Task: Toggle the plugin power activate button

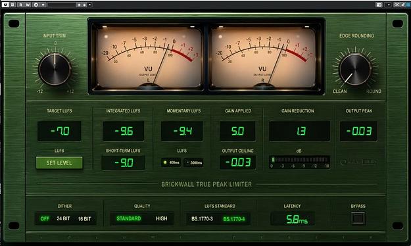Action: tap(5, 5)
